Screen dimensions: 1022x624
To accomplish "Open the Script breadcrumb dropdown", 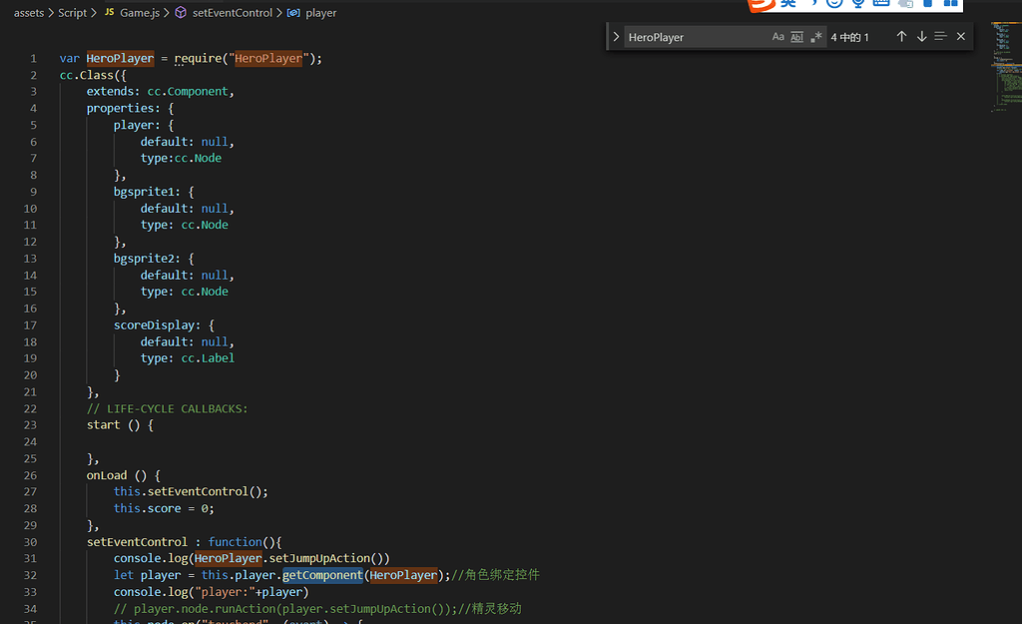I will (72, 13).
